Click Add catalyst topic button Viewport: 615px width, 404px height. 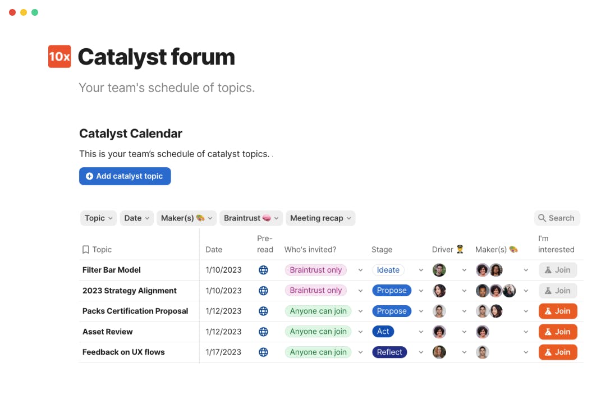point(125,176)
